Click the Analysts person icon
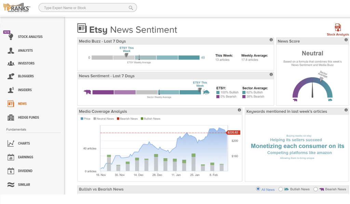Image resolution: width=350 pixels, height=204 pixels. click(11, 51)
